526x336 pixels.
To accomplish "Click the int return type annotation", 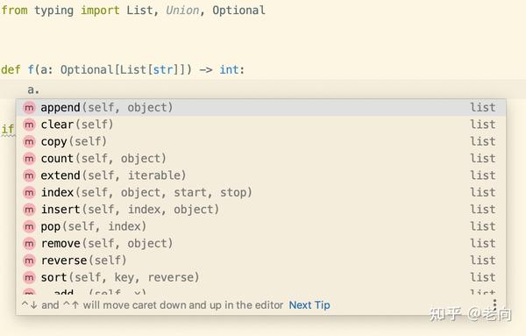I will [229, 70].
